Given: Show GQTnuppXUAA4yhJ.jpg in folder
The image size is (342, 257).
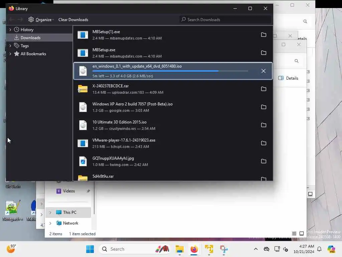Looking at the screenshot, I should tap(264, 161).
